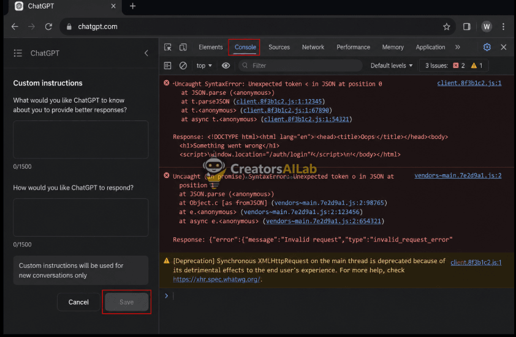Viewport: 516px width, 337px height.
Task: Clear the console
Action: pyautogui.click(x=183, y=65)
